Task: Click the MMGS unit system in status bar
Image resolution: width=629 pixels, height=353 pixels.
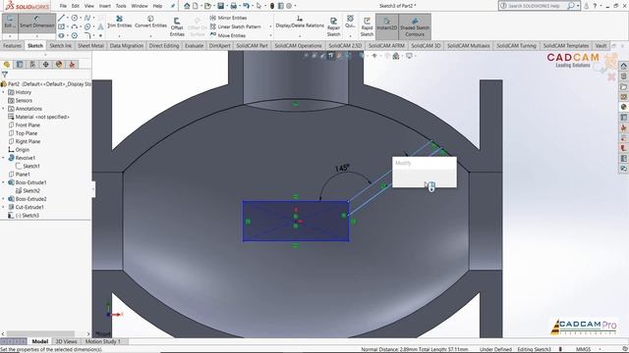Action: click(x=583, y=349)
